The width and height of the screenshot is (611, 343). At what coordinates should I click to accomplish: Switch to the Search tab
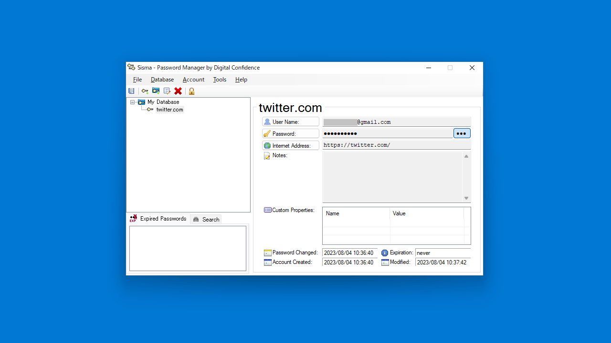coord(206,220)
